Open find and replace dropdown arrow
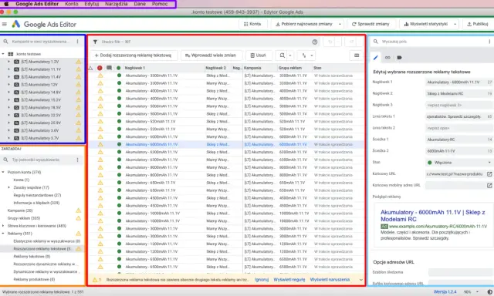494x296 pixels. (x=290, y=55)
